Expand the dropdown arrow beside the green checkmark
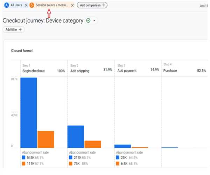 94,21
